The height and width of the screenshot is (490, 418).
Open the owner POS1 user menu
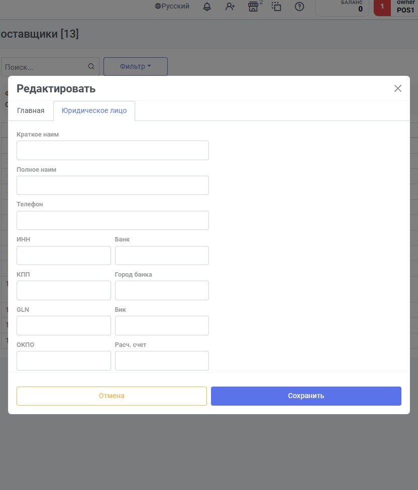pyautogui.click(x=396, y=7)
